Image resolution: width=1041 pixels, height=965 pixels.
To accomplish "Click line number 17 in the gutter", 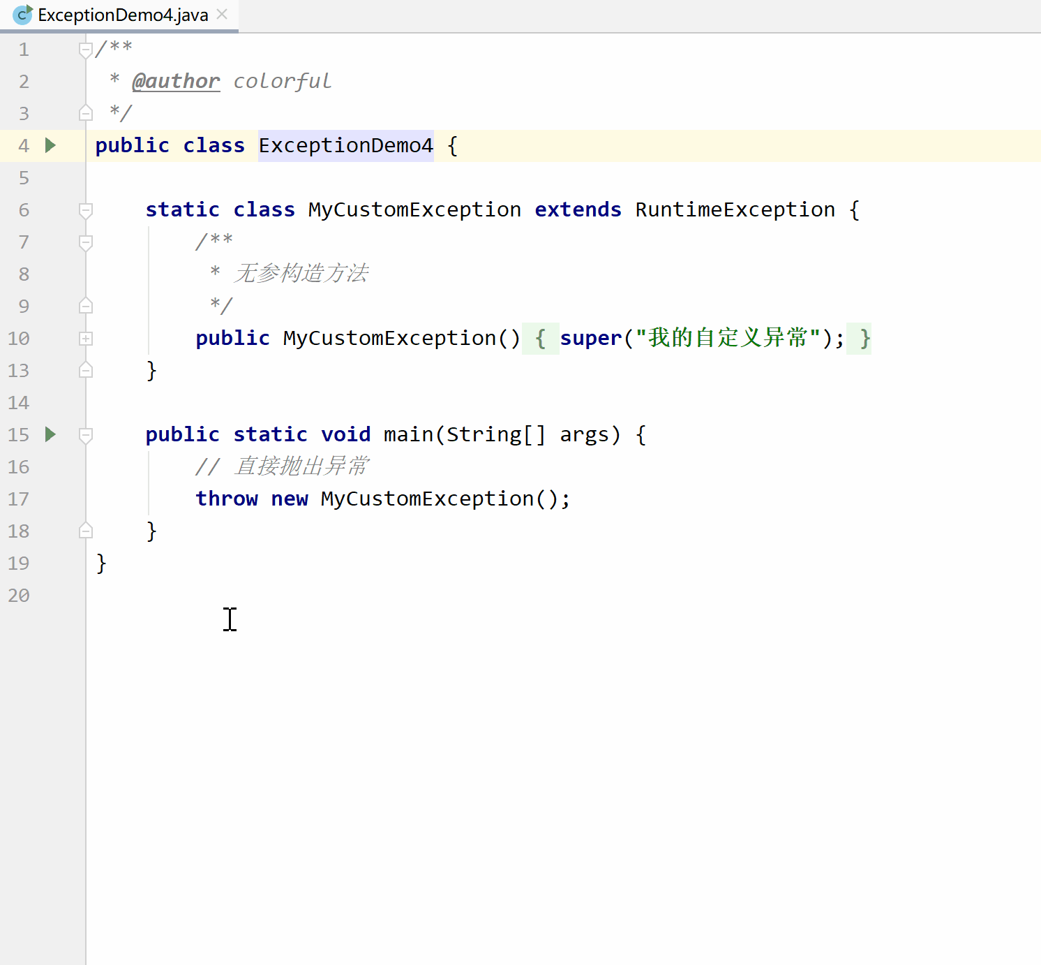I will coord(19,499).
